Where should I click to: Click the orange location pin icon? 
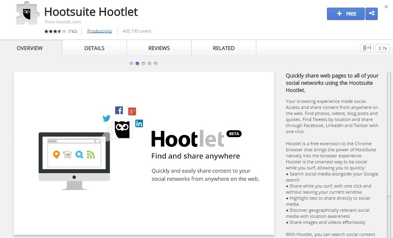pyautogui.click(x=56, y=154)
